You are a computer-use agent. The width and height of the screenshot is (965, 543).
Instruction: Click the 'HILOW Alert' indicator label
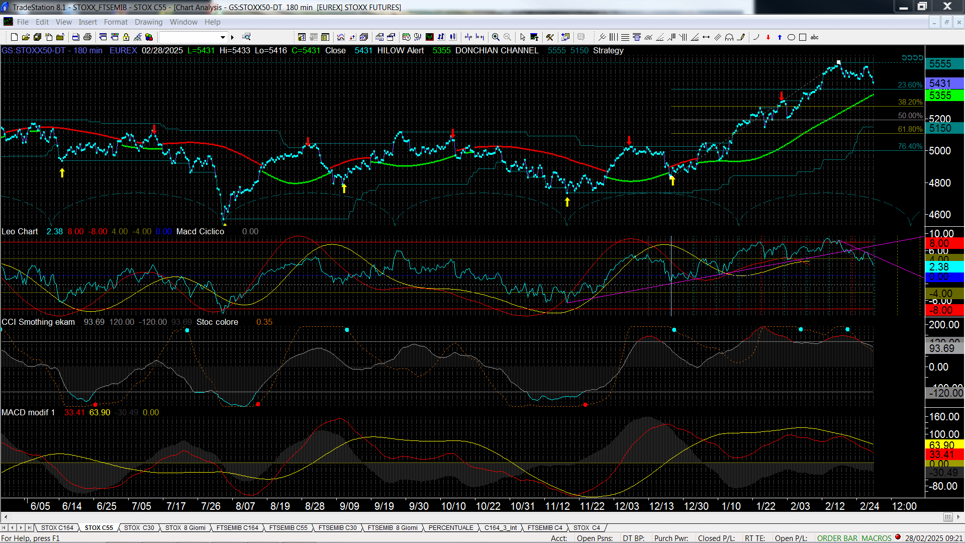401,51
